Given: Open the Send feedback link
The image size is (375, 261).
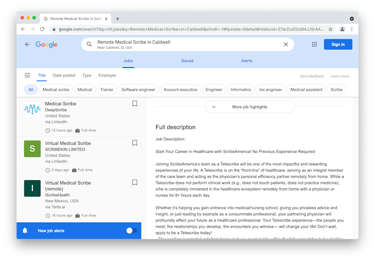Looking at the screenshot, I should point(312,76).
